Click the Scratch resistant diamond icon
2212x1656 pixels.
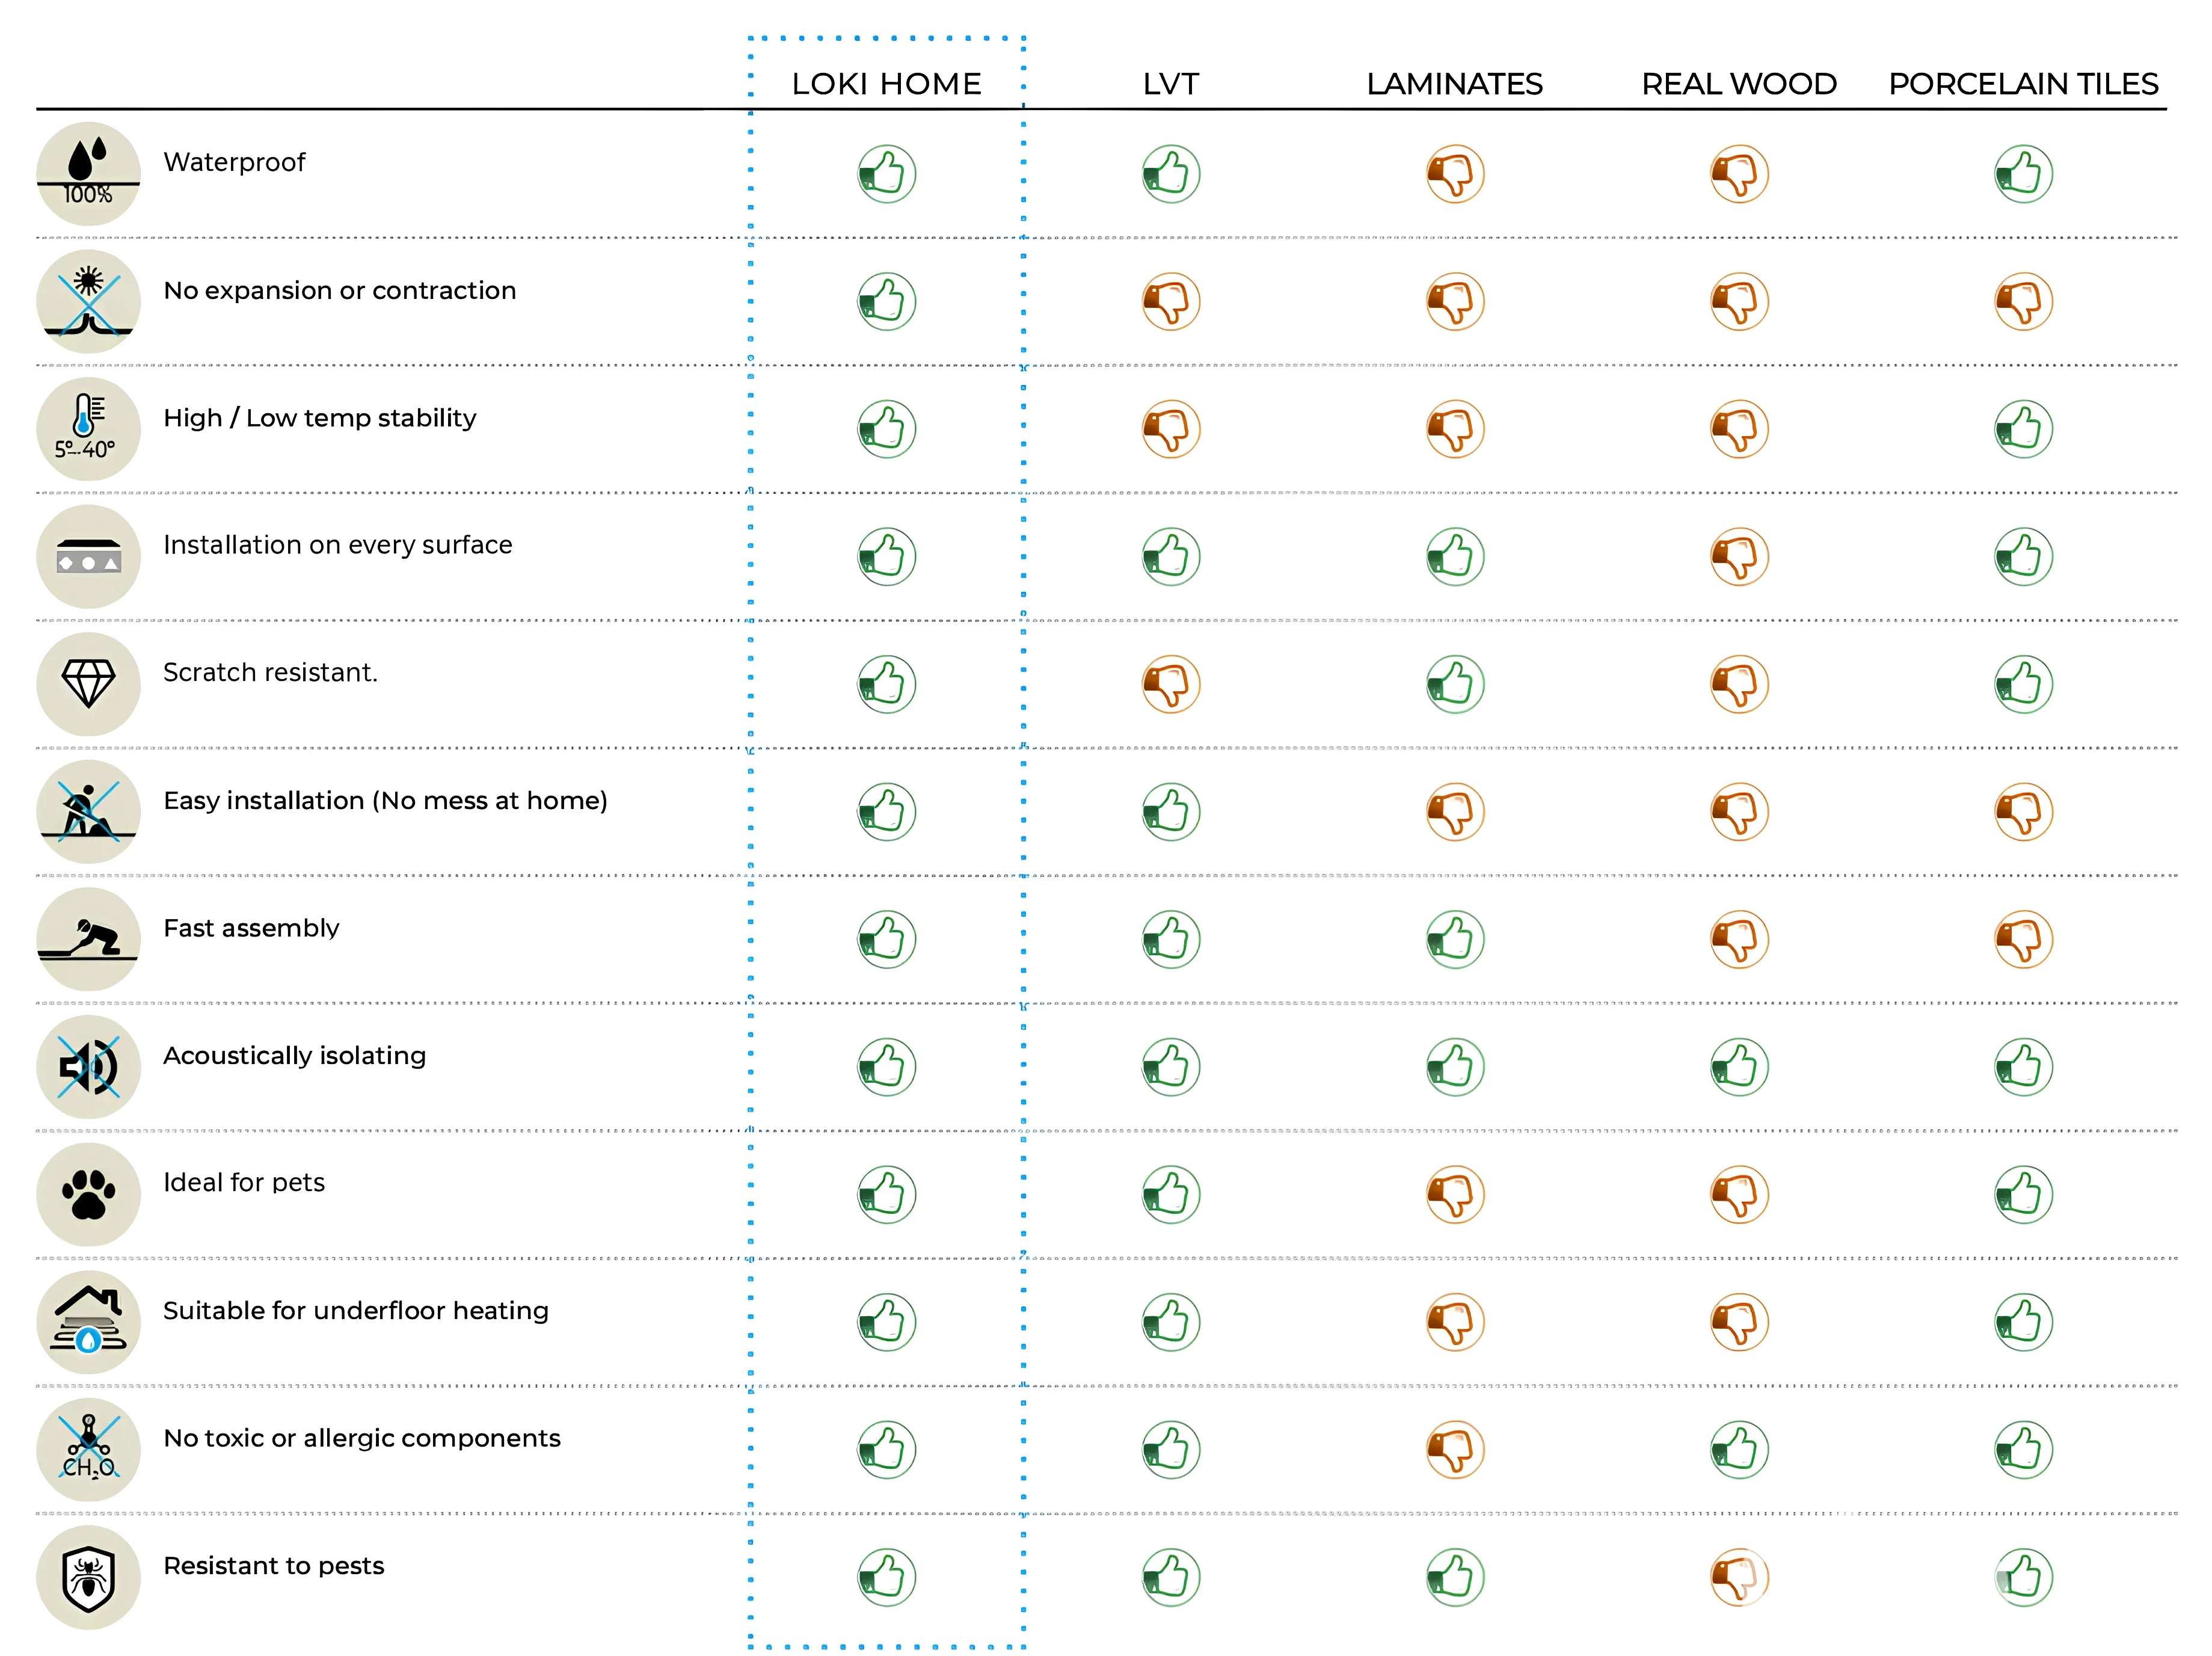(88, 684)
